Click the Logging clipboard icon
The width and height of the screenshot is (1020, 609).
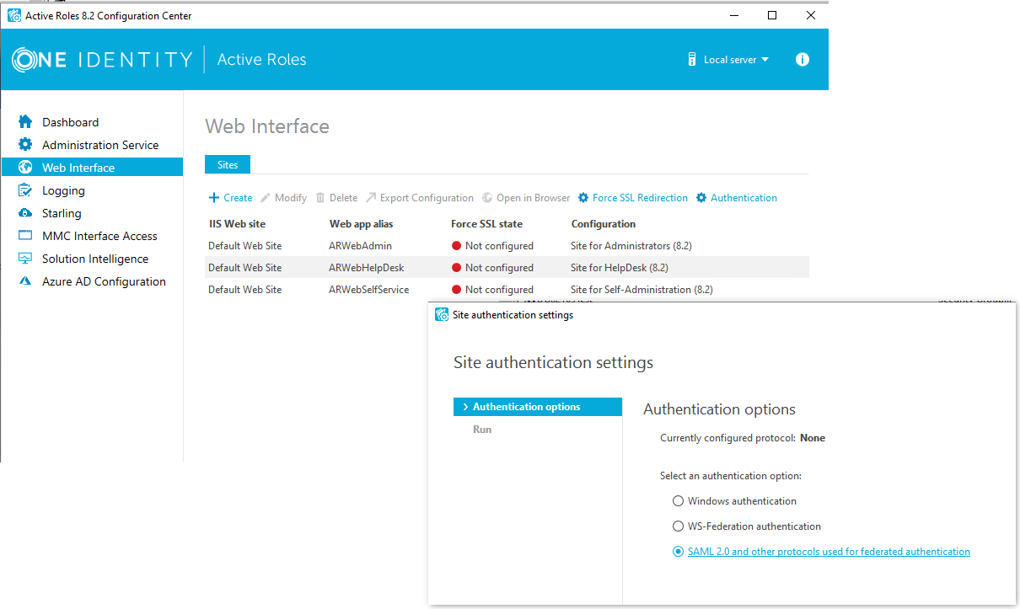(25, 190)
